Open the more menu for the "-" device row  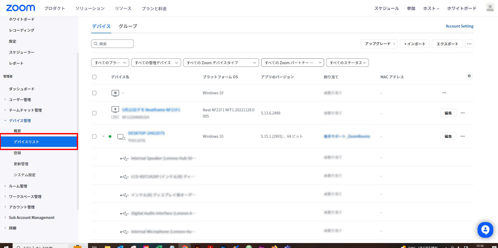[x=444, y=93]
